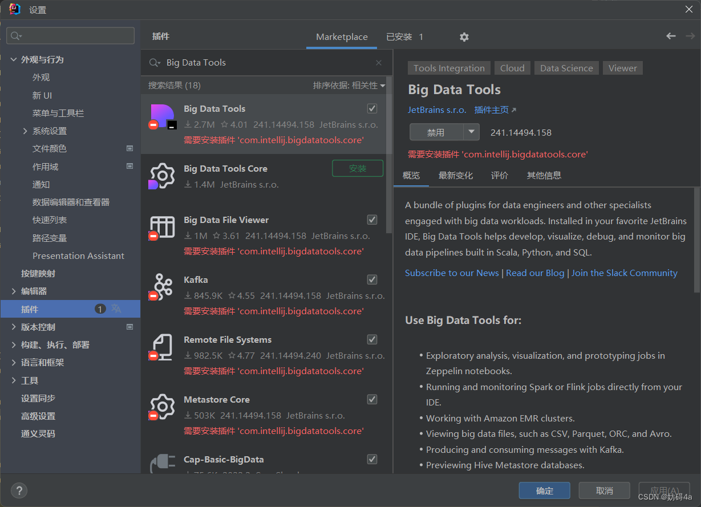
Task: Filter by the Cloud tag
Action: click(x=512, y=68)
